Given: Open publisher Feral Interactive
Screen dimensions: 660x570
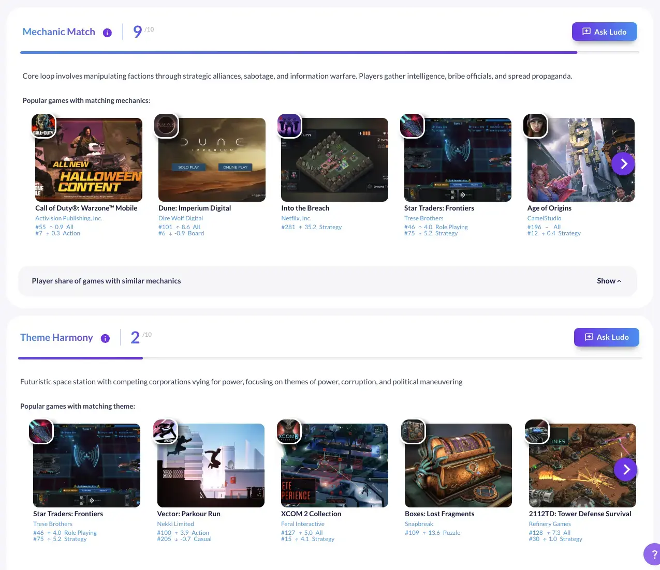Looking at the screenshot, I should [x=303, y=524].
